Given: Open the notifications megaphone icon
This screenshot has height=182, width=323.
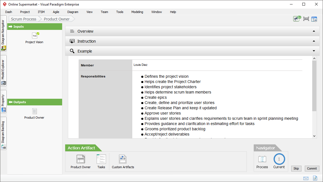Looking at the screenshot, I should click(x=297, y=19).
